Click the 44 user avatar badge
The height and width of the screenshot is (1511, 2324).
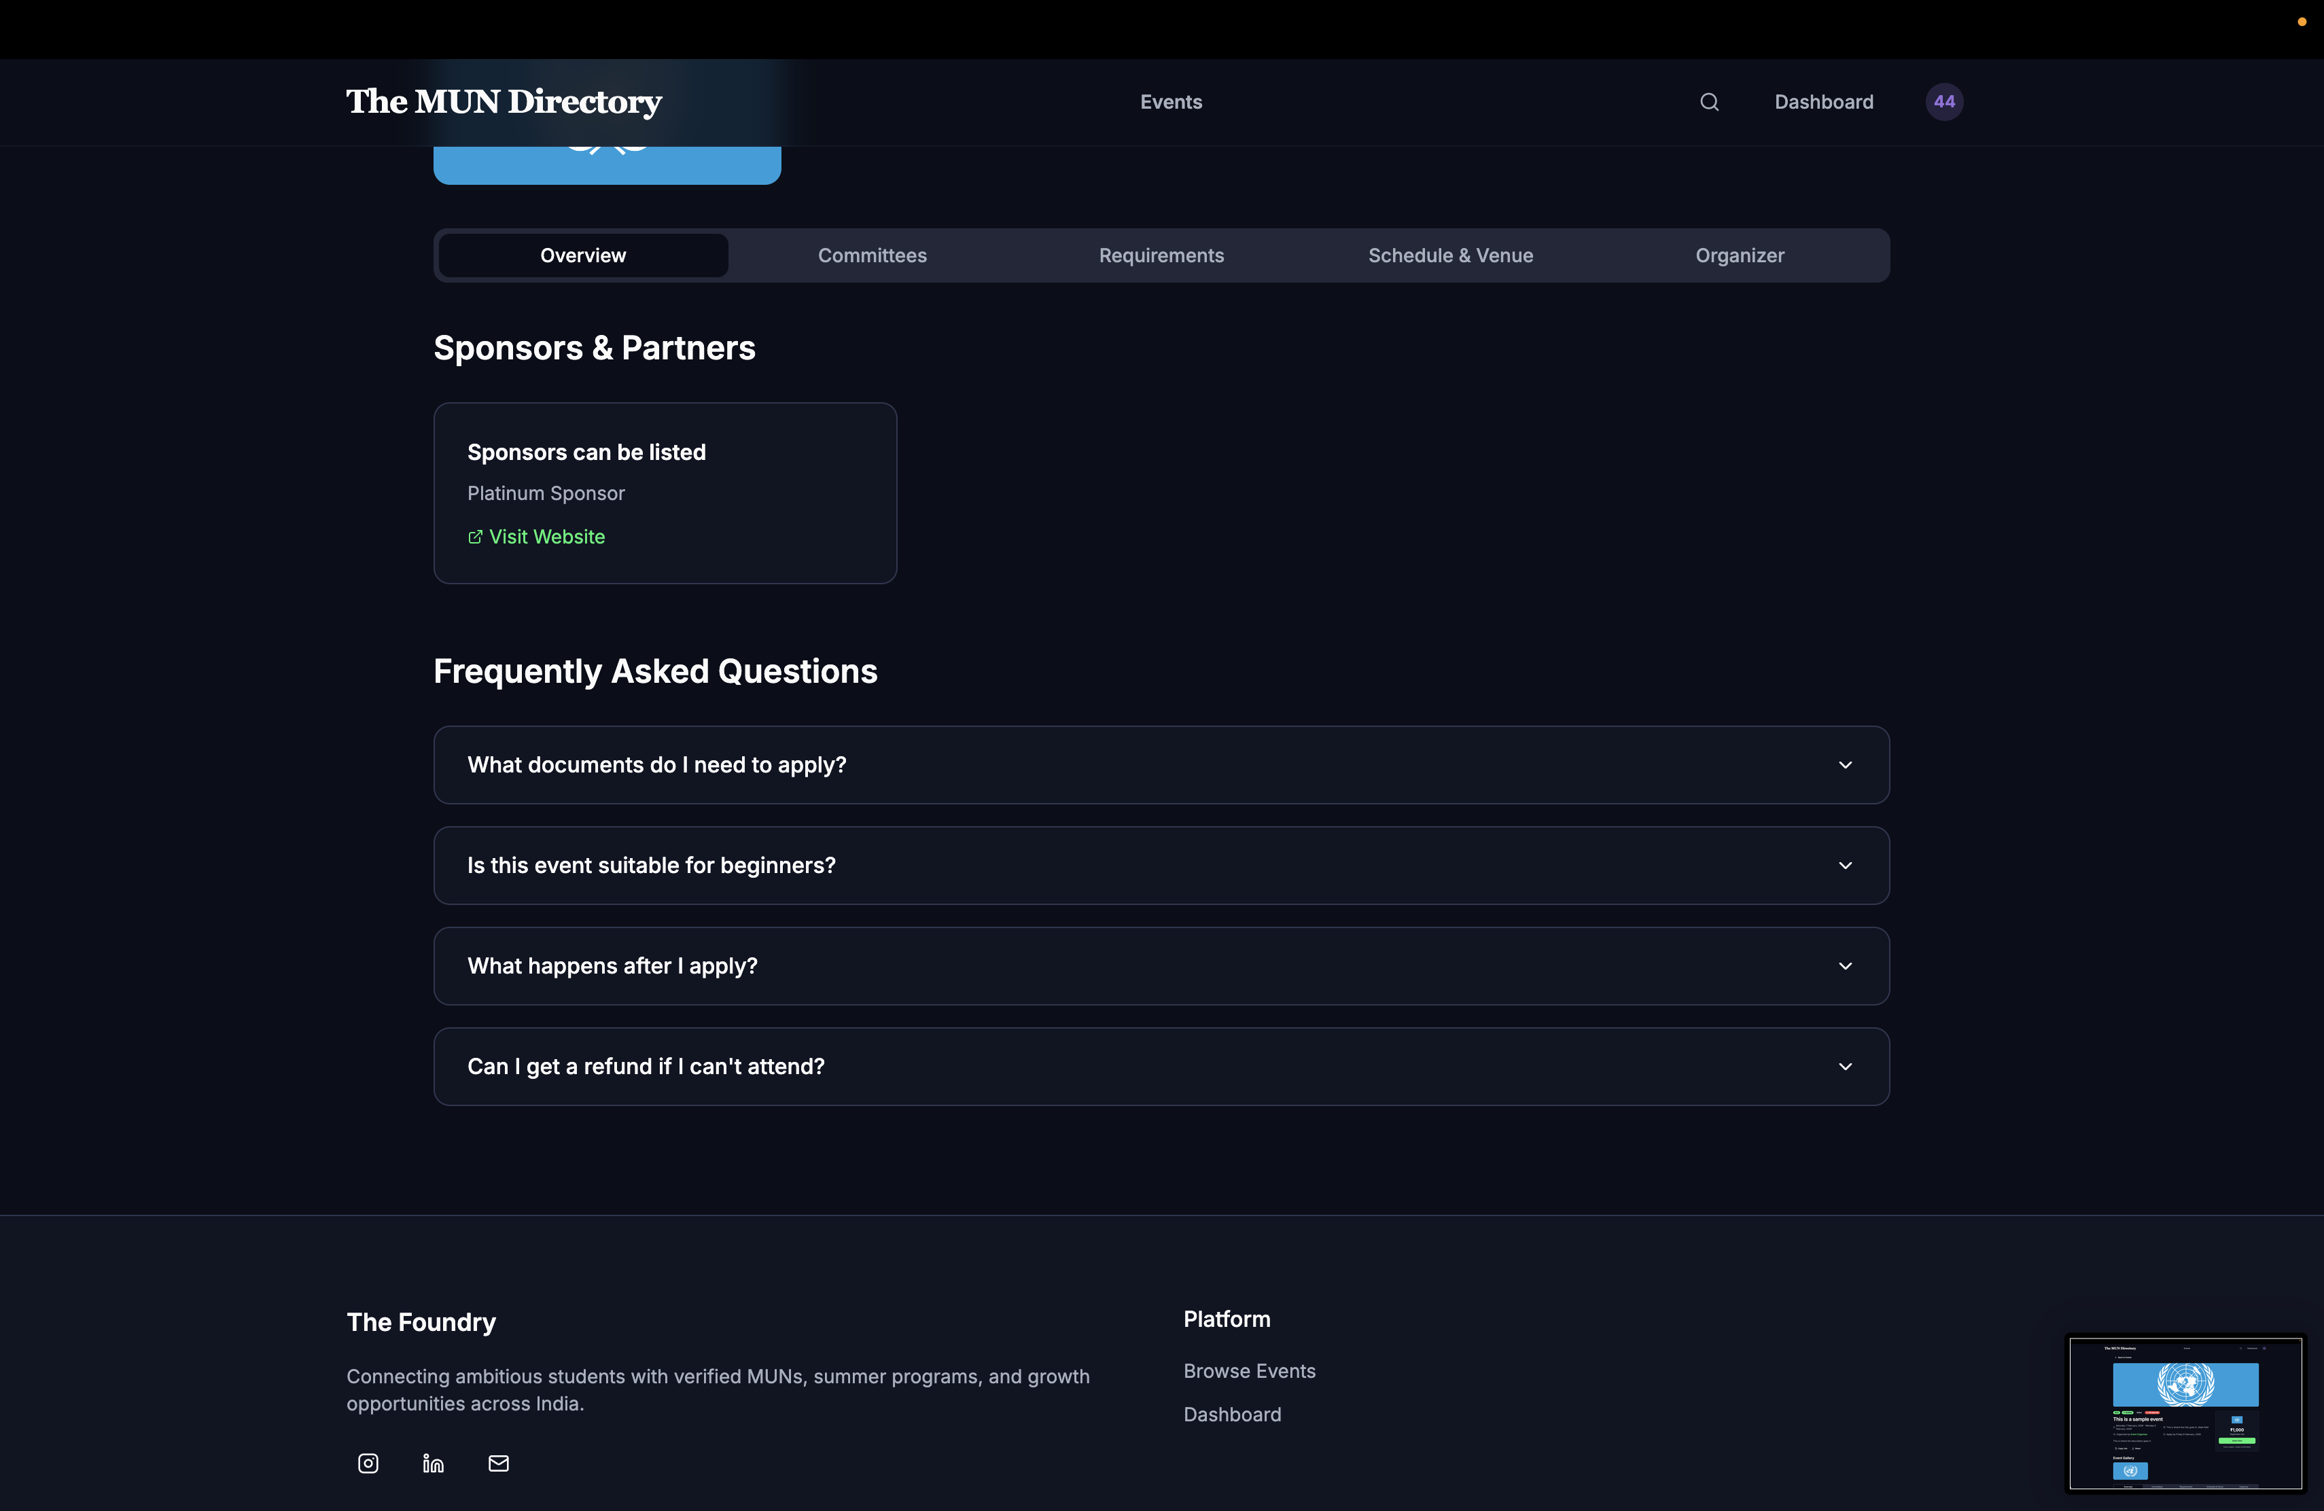click(x=1943, y=101)
